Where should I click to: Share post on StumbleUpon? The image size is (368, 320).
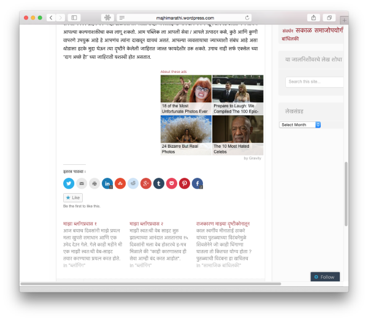pyautogui.click(x=120, y=183)
